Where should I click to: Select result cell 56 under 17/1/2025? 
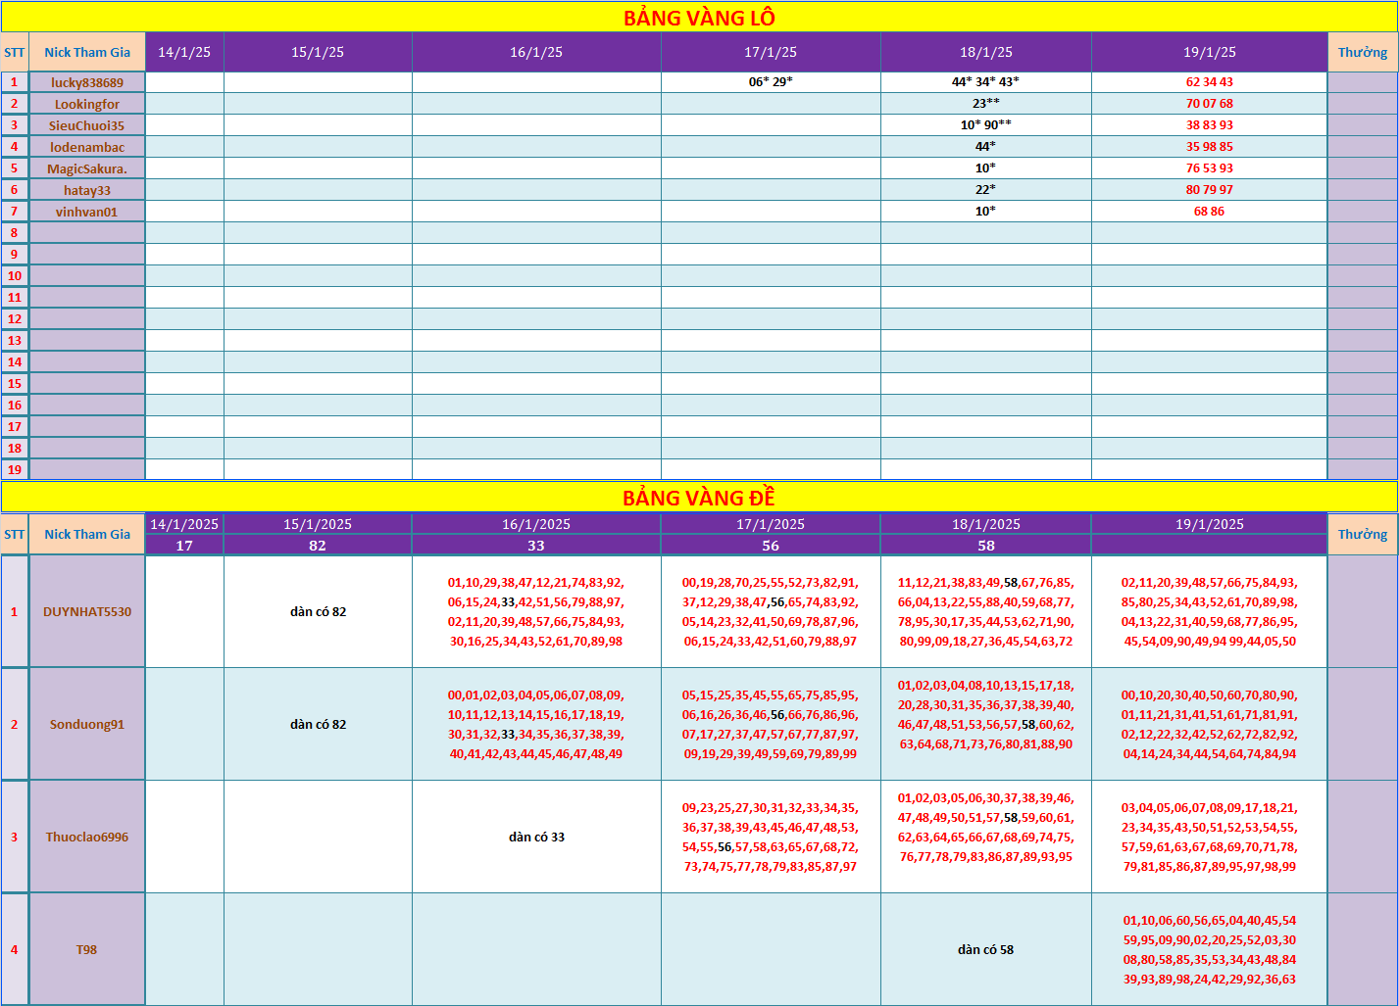(x=771, y=546)
